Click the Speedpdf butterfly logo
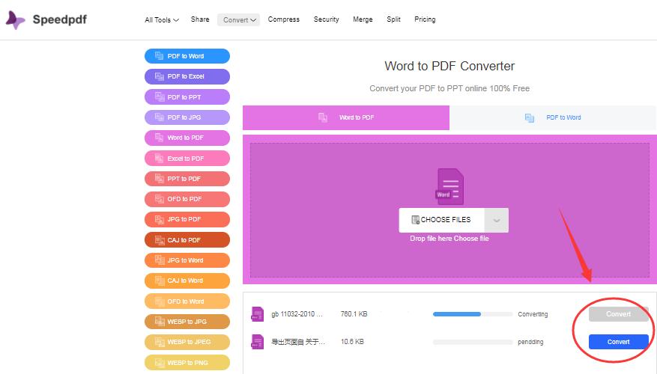This screenshot has height=374, width=657. pos(16,19)
